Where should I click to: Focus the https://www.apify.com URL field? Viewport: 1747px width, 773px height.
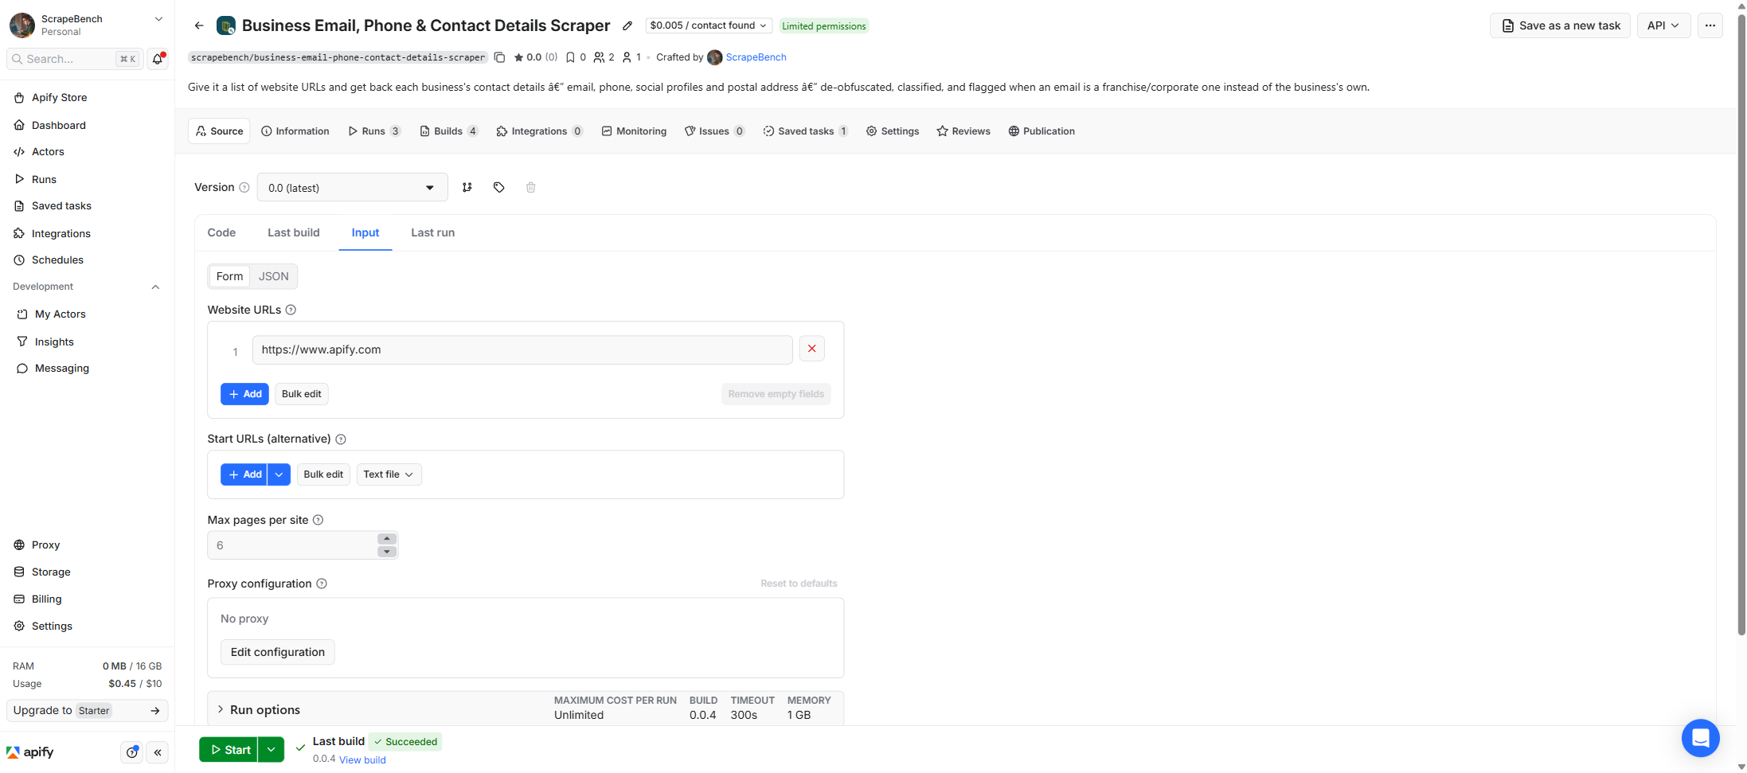click(x=522, y=349)
